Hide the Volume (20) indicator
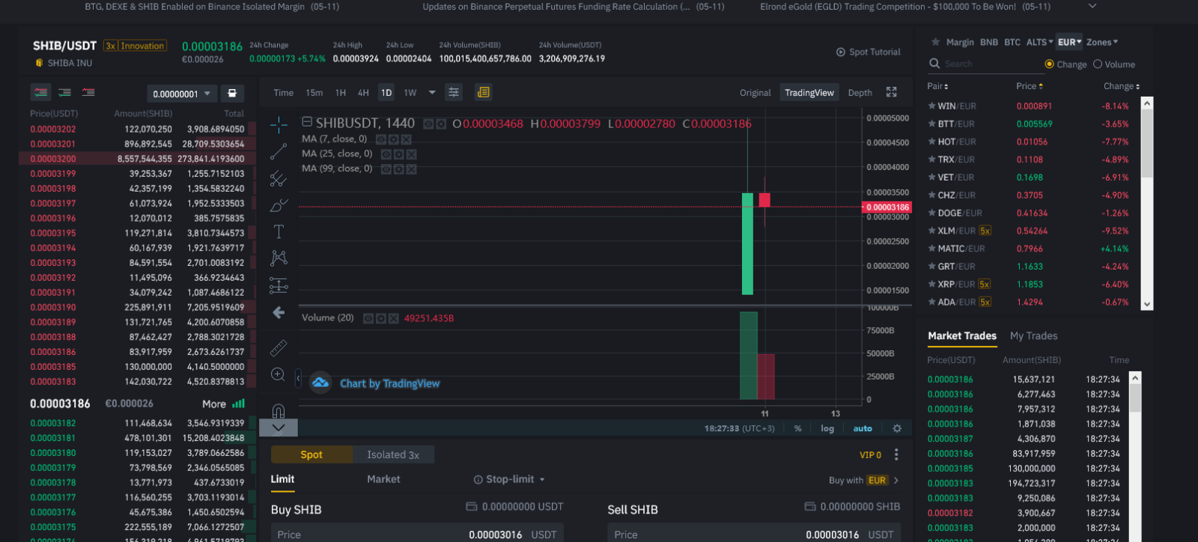The image size is (1198, 542). click(368, 318)
